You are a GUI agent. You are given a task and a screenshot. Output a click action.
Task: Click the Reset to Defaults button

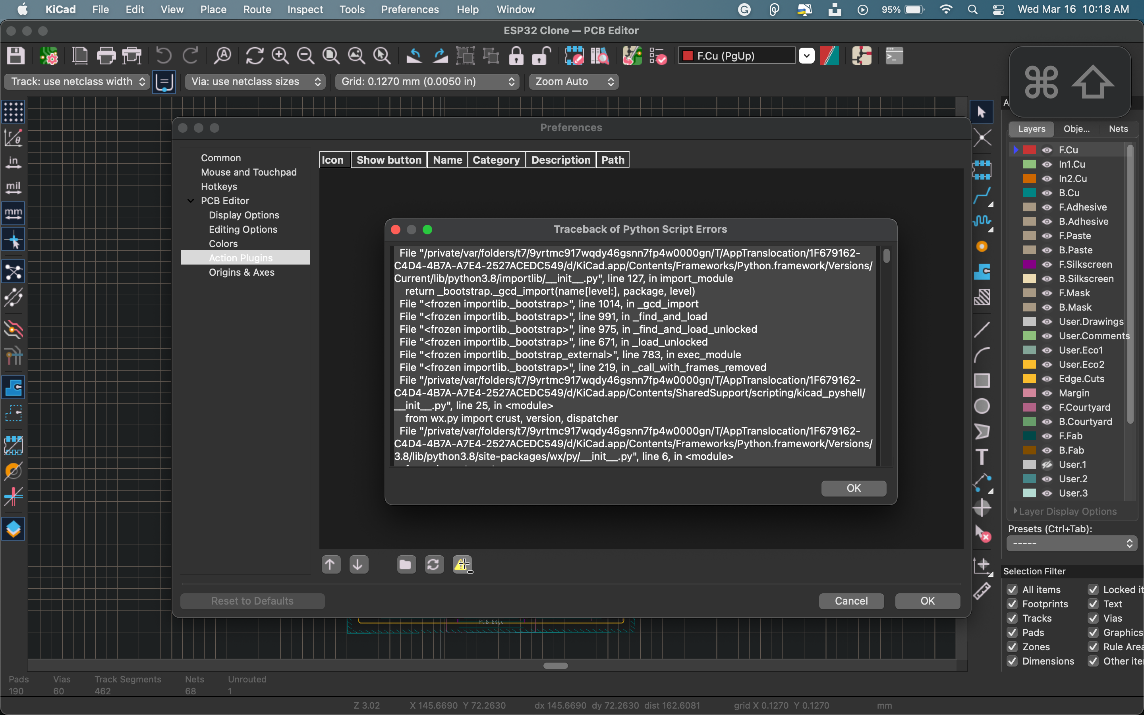point(252,601)
